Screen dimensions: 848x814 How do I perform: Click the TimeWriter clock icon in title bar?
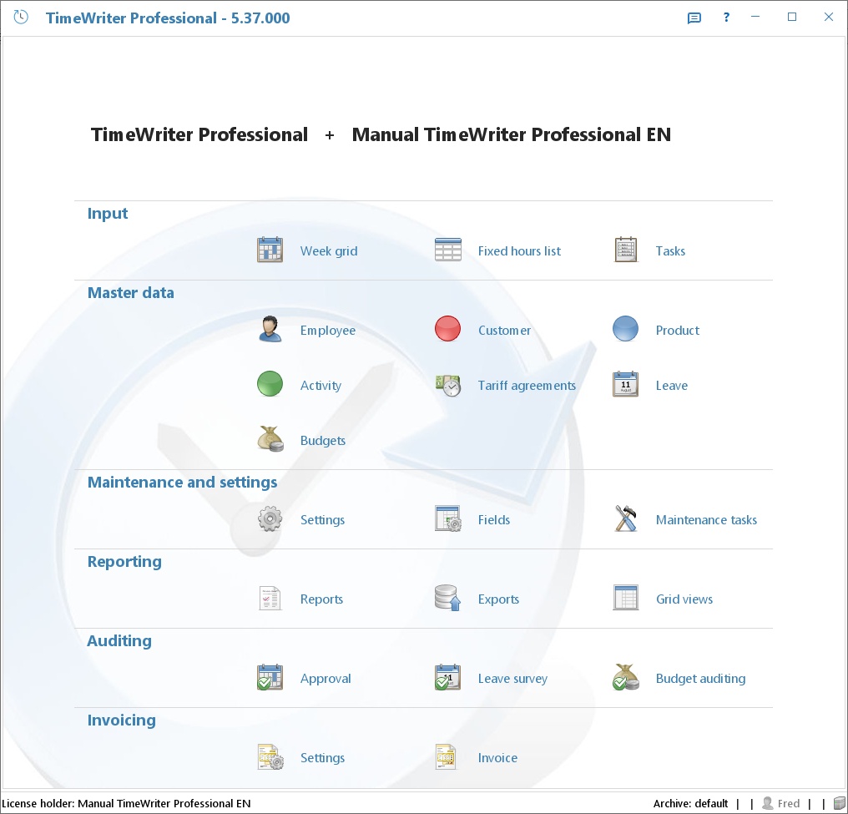[21, 18]
